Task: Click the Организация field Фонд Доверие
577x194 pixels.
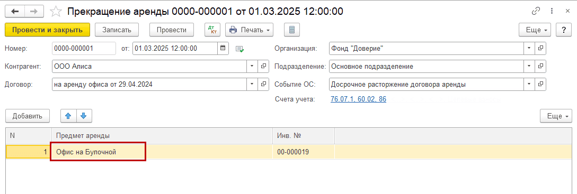Action: pyautogui.click(x=427, y=48)
